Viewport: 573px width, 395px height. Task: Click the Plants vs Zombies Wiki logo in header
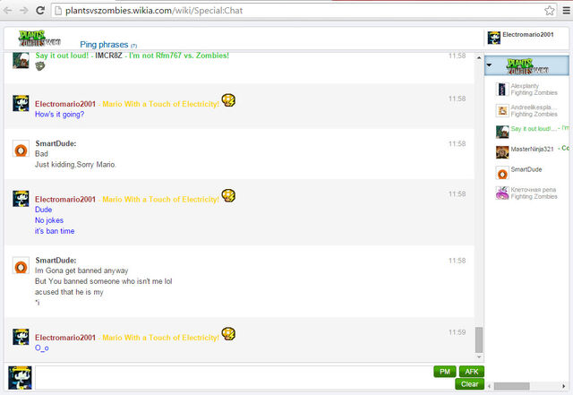[39, 38]
